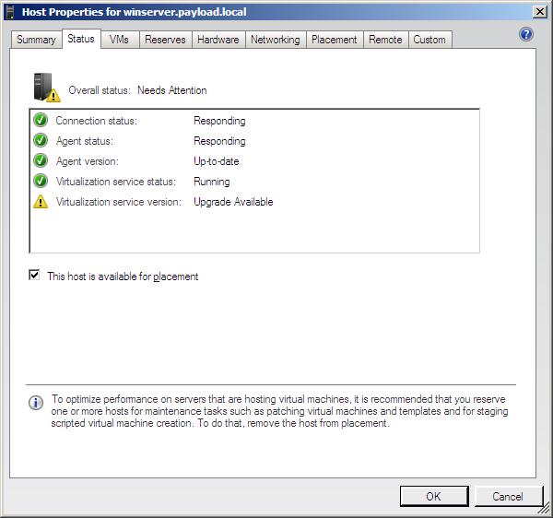Viewport: 553px width, 518px height.
Task: Click Virtualization service status green check icon
Action: pos(41,182)
